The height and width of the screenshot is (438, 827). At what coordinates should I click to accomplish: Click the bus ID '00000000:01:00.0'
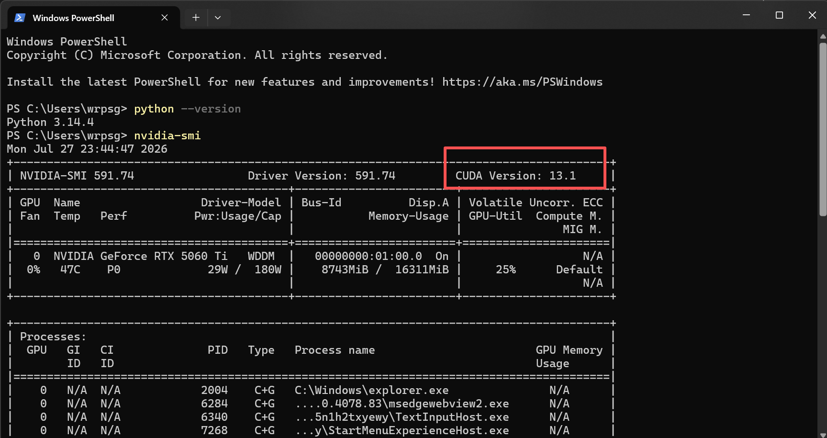tap(368, 256)
